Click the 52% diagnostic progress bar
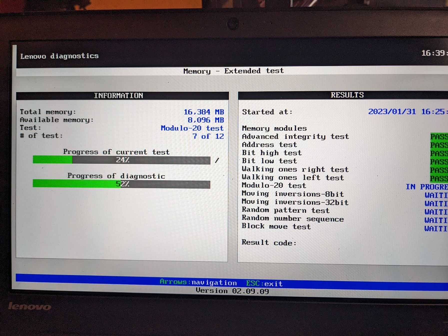 121,184
